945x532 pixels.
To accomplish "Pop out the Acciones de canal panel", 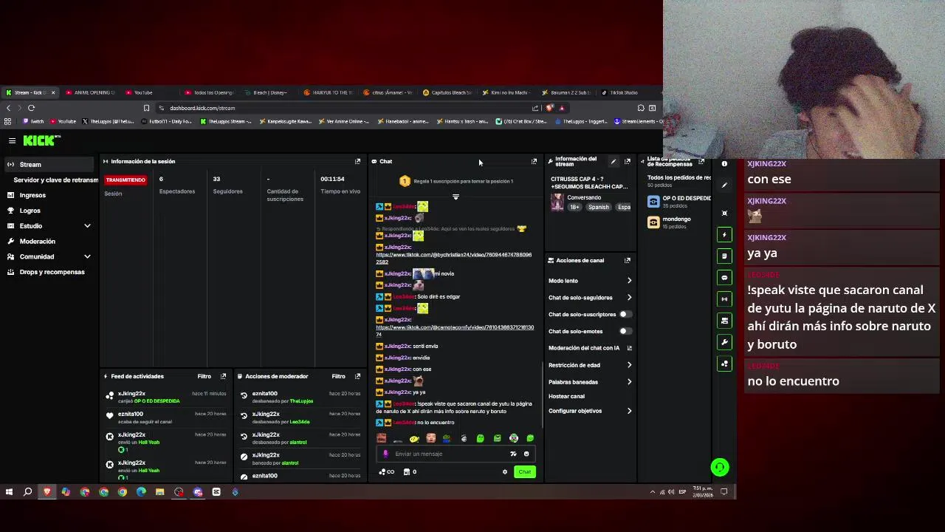I will [628, 260].
